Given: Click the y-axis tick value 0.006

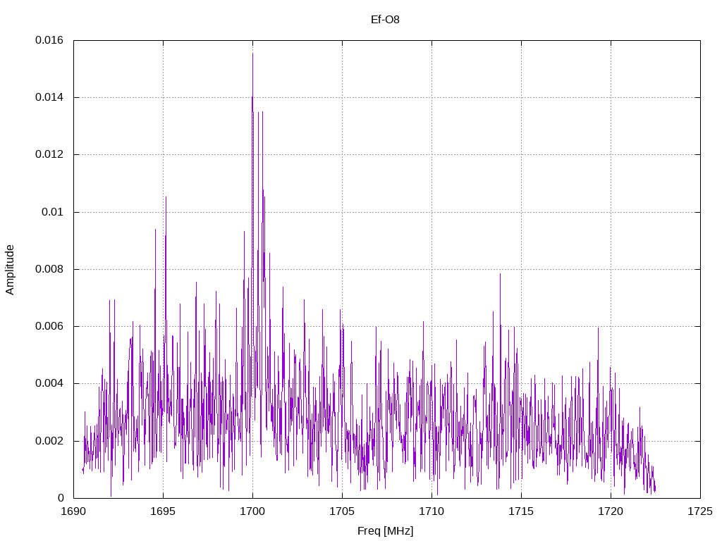Looking at the screenshot, I should tap(49, 326).
